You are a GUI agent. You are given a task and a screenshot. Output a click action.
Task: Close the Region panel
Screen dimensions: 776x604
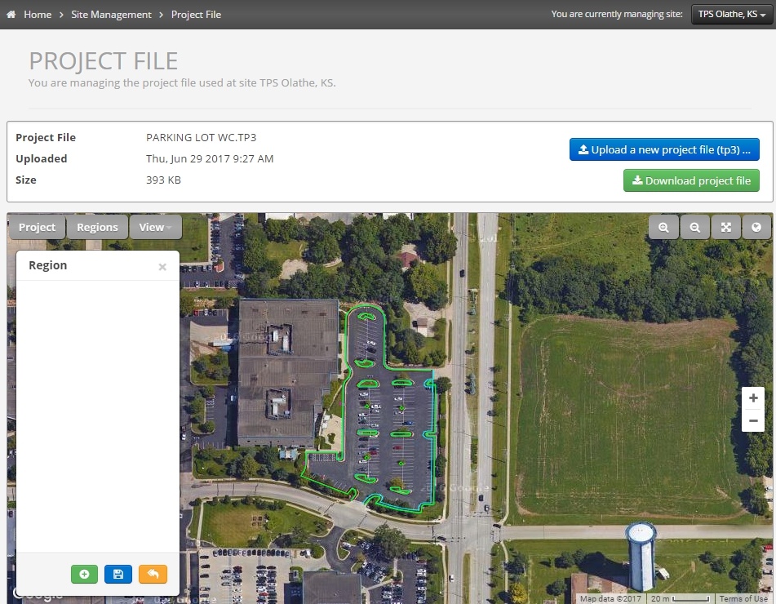click(x=162, y=267)
